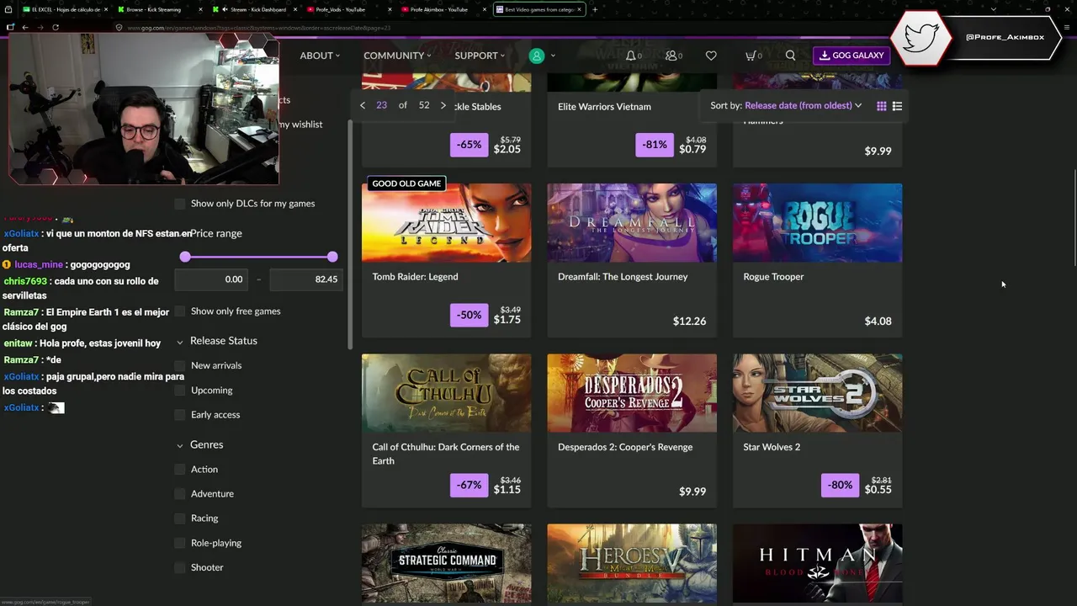1077x606 pixels.
Task: Click the -50% discount badge on Tomb Raider: Legend
Action: pyautogui.click(x=469, y=315)
